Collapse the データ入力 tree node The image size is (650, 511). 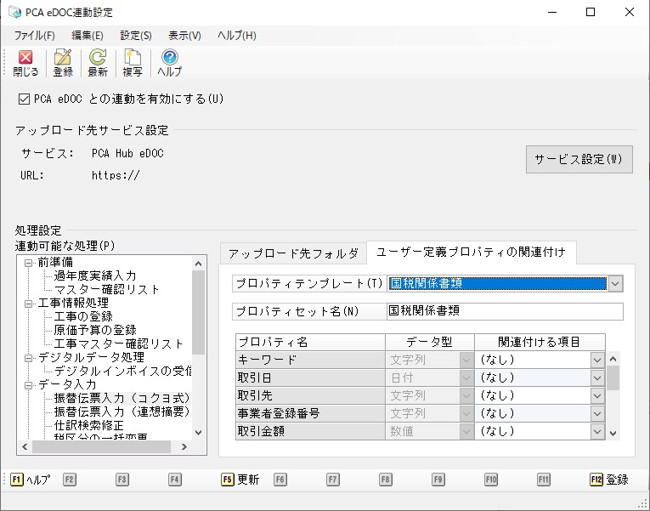click(x=29, y=385)
